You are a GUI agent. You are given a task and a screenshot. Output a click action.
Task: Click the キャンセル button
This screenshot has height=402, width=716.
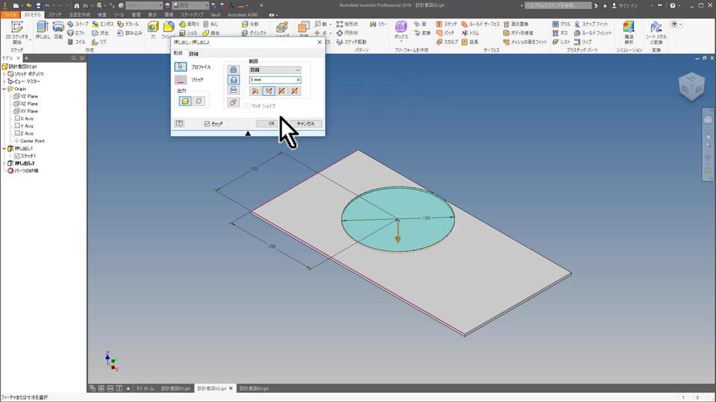point(306,124)
